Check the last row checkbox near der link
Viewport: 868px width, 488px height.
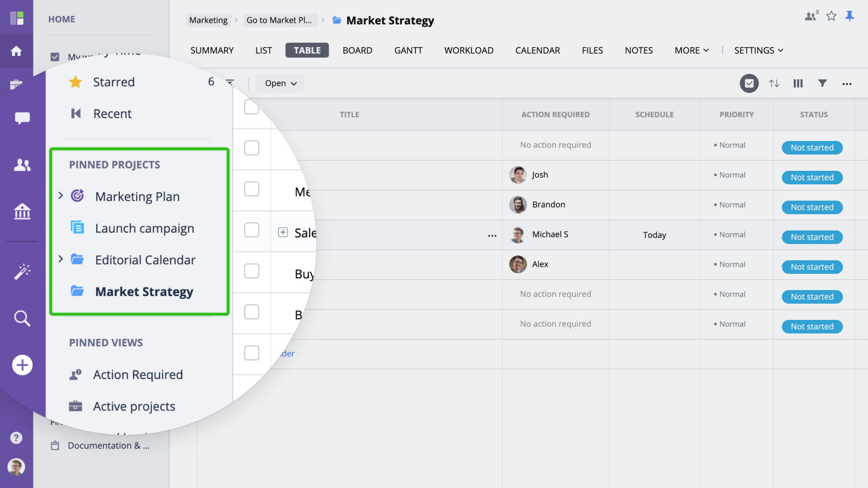point(252,352)
